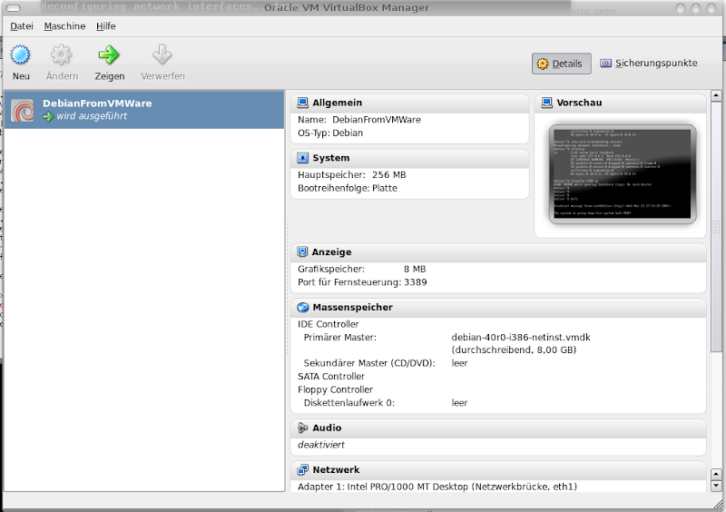This screenshot has width=726, height=512.
Task: Click the Anzeige section display icon
Action: coord(302,251)
